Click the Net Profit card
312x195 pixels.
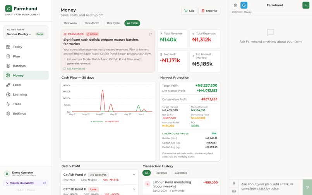pos(173,62)
